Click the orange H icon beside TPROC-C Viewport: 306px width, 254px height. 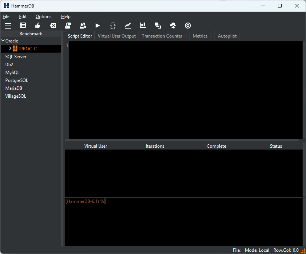[x=15, y=48]
